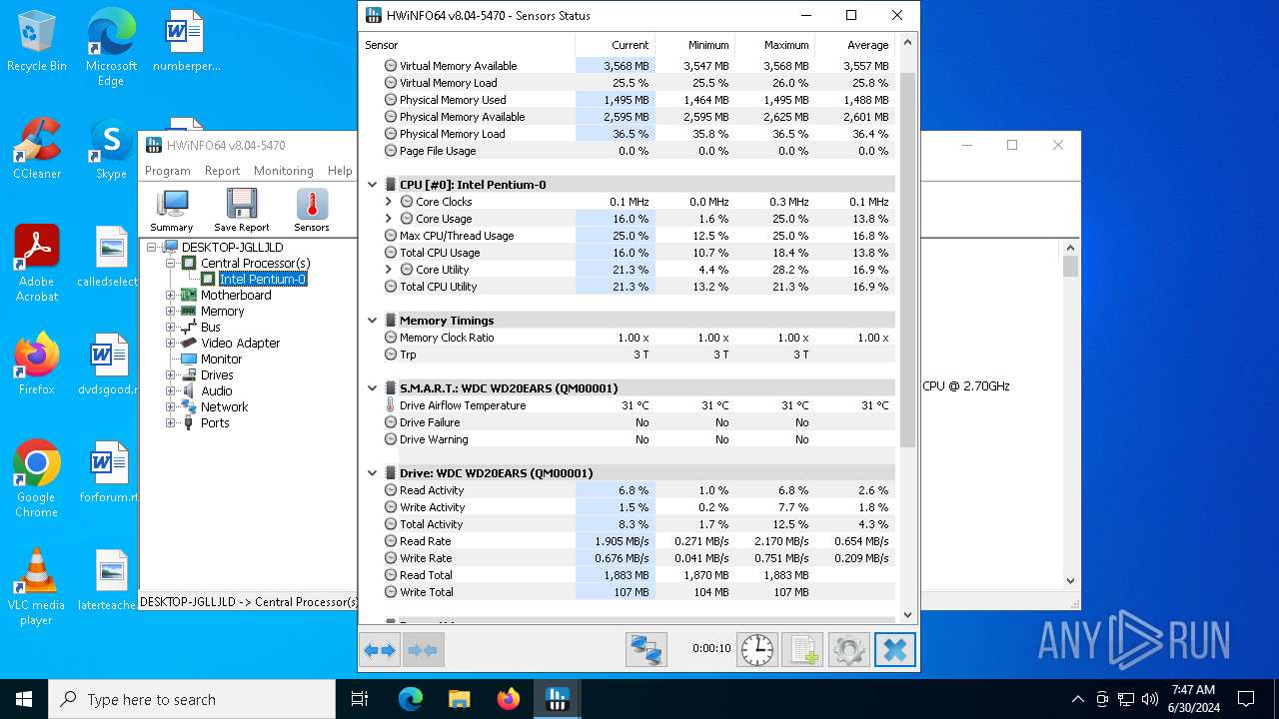This screenshot has height=719, width=1279.
Task: Open the numberper Word document on desktop
Action: [x=185, y=41]
